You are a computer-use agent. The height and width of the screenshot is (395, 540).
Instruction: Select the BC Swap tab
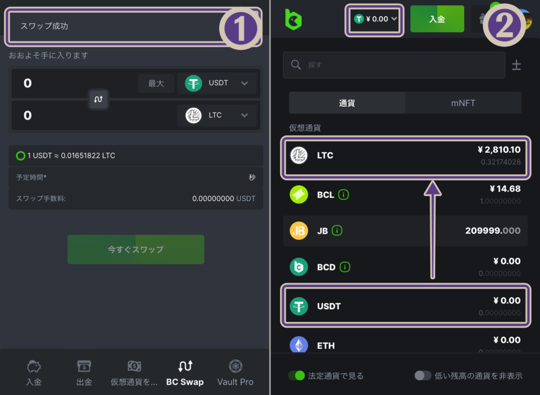(185, 373)
